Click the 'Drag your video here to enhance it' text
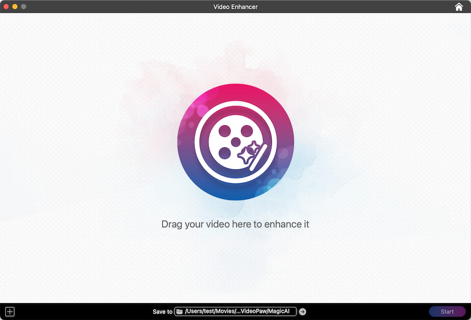Screen dimensions: 471x320 [235, 224]
